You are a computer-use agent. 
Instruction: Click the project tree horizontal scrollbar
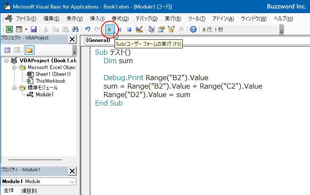point(35,160)
